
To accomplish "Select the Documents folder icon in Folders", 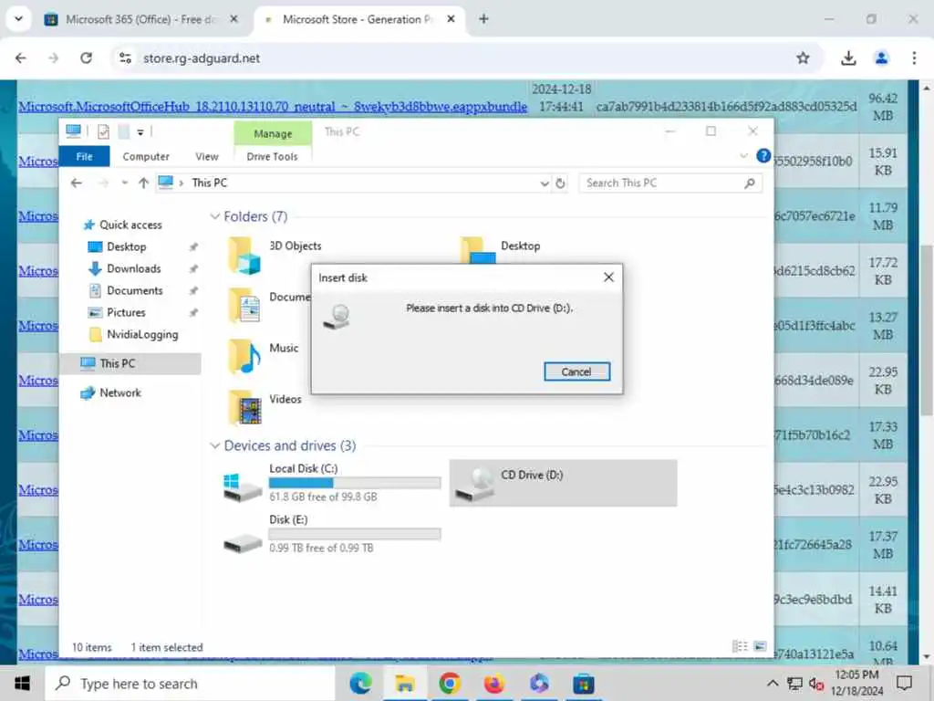I will pos(244,306).
